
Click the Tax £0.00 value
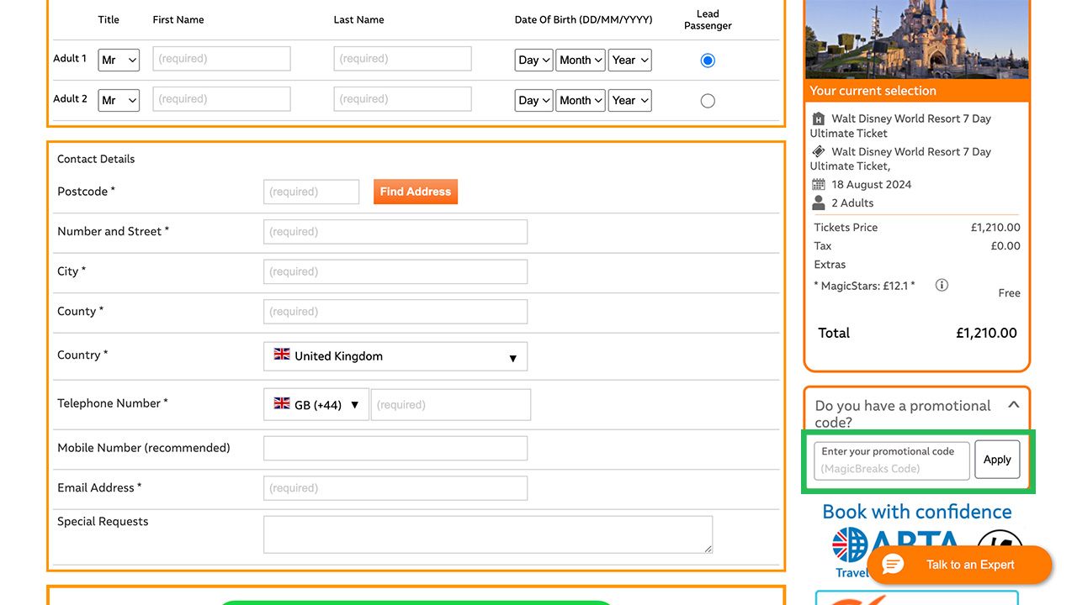[1005, 245]
